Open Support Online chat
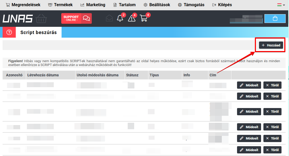This screenshot has width=289, height=156. (x=77, y=18)
